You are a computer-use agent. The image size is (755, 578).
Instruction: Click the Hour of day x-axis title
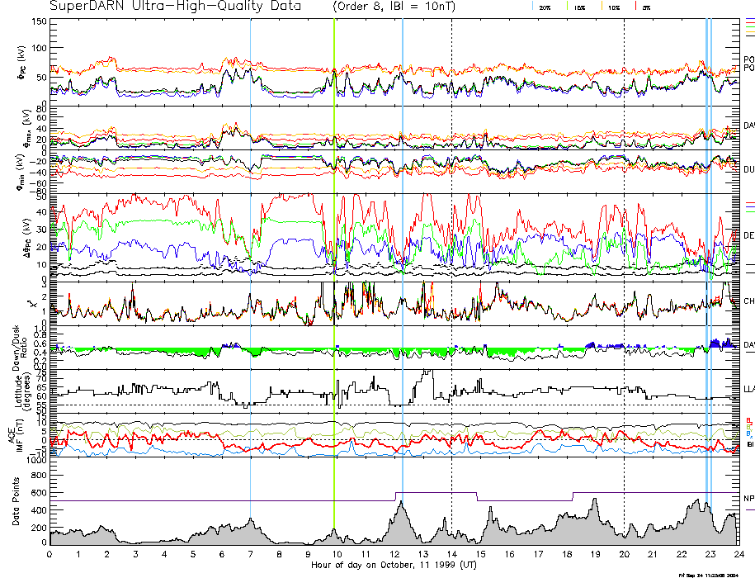click(x=393, y=566)
